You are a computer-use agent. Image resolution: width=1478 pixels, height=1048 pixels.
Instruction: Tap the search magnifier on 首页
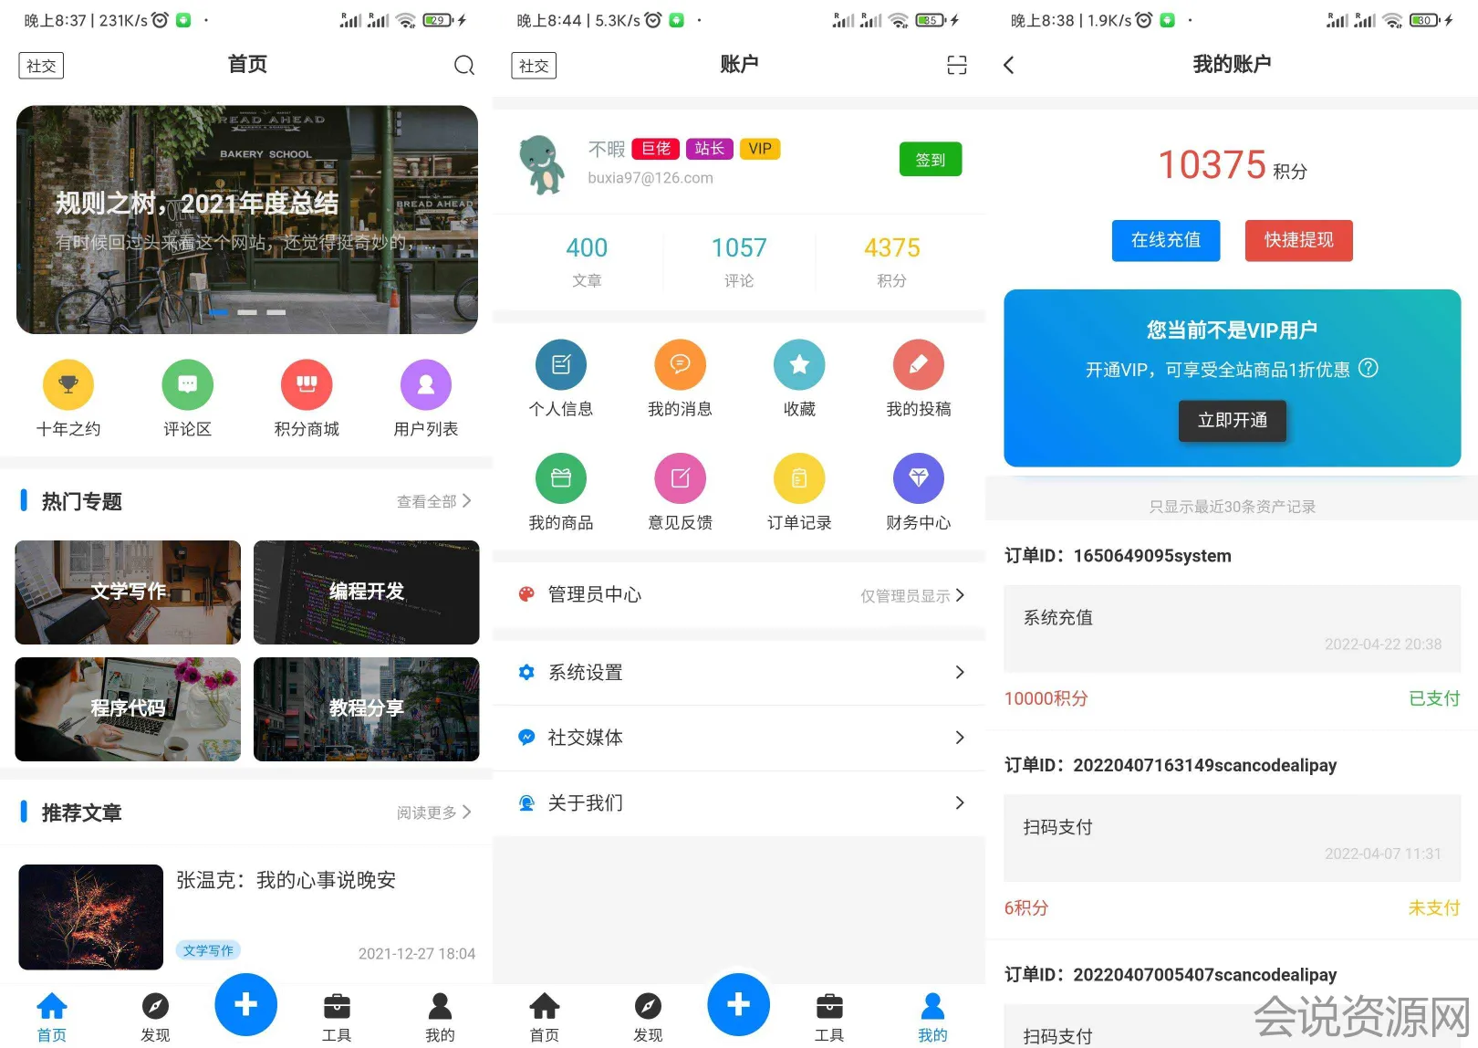click(464, 65)
